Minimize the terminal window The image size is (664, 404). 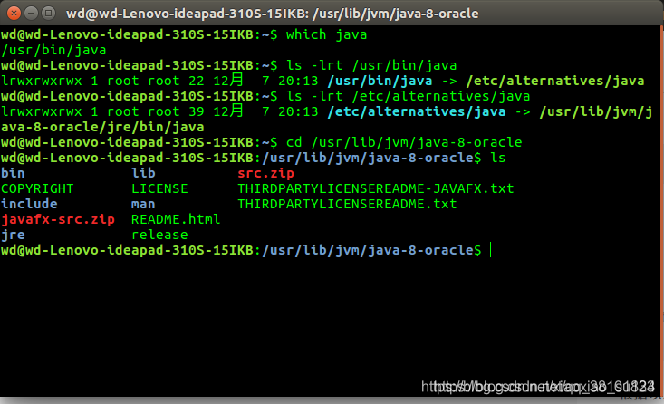pyautogui.click(x=32, y=13)
